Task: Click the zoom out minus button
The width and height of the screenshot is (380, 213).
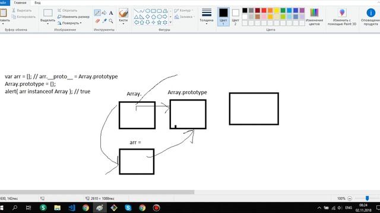Action: (350, 199)
